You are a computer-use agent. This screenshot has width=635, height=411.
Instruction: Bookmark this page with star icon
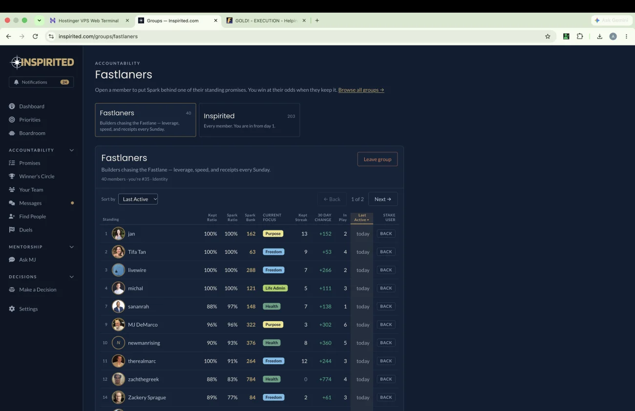tap(548, 36)
